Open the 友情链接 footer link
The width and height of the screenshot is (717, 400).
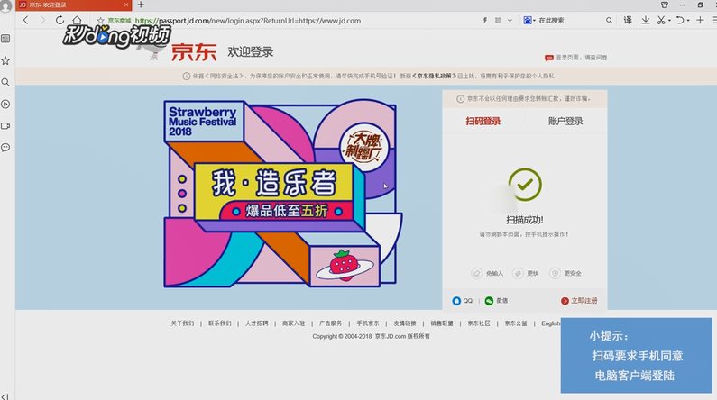click(405, 323)
